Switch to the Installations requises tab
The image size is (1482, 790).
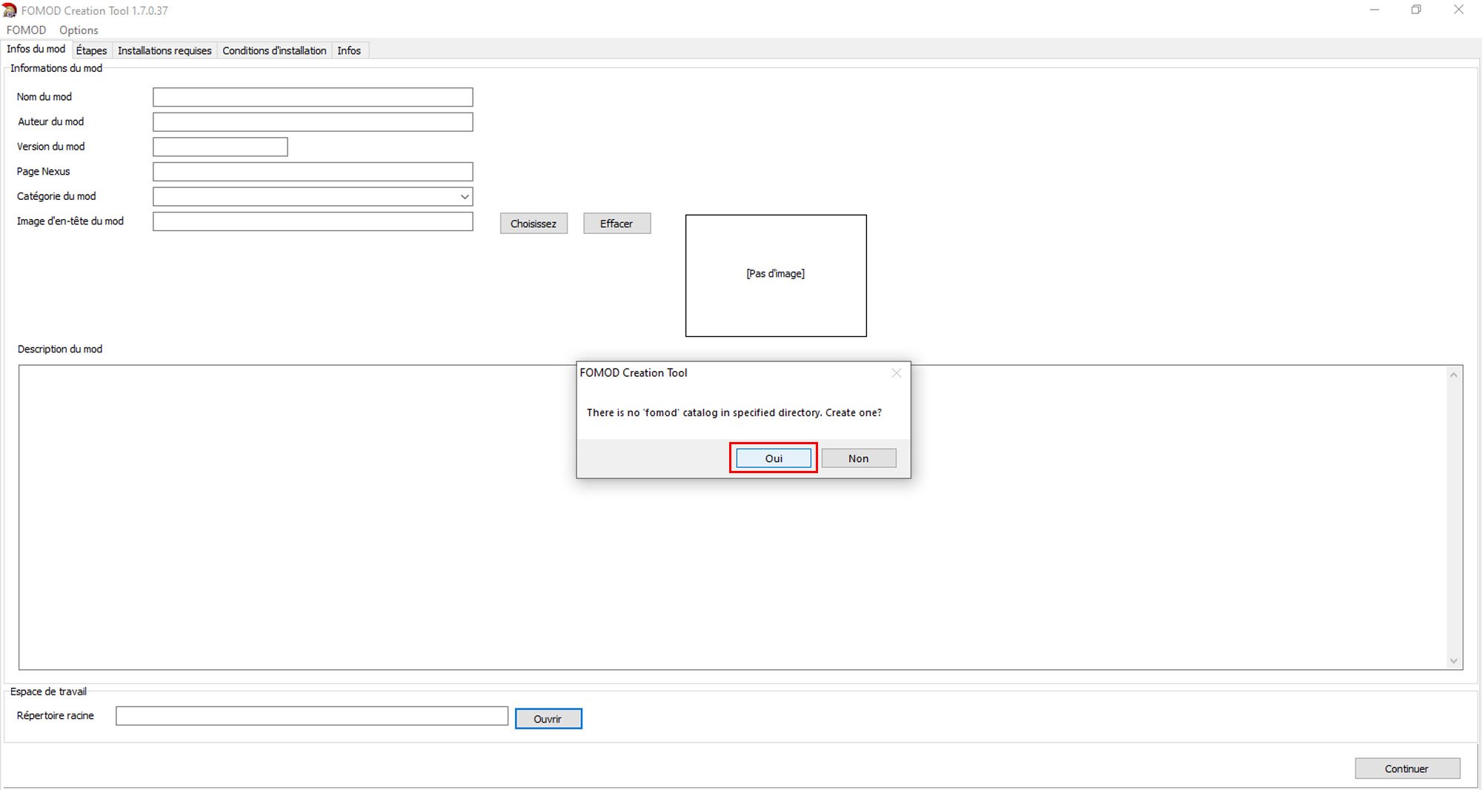tap(165, 50)
